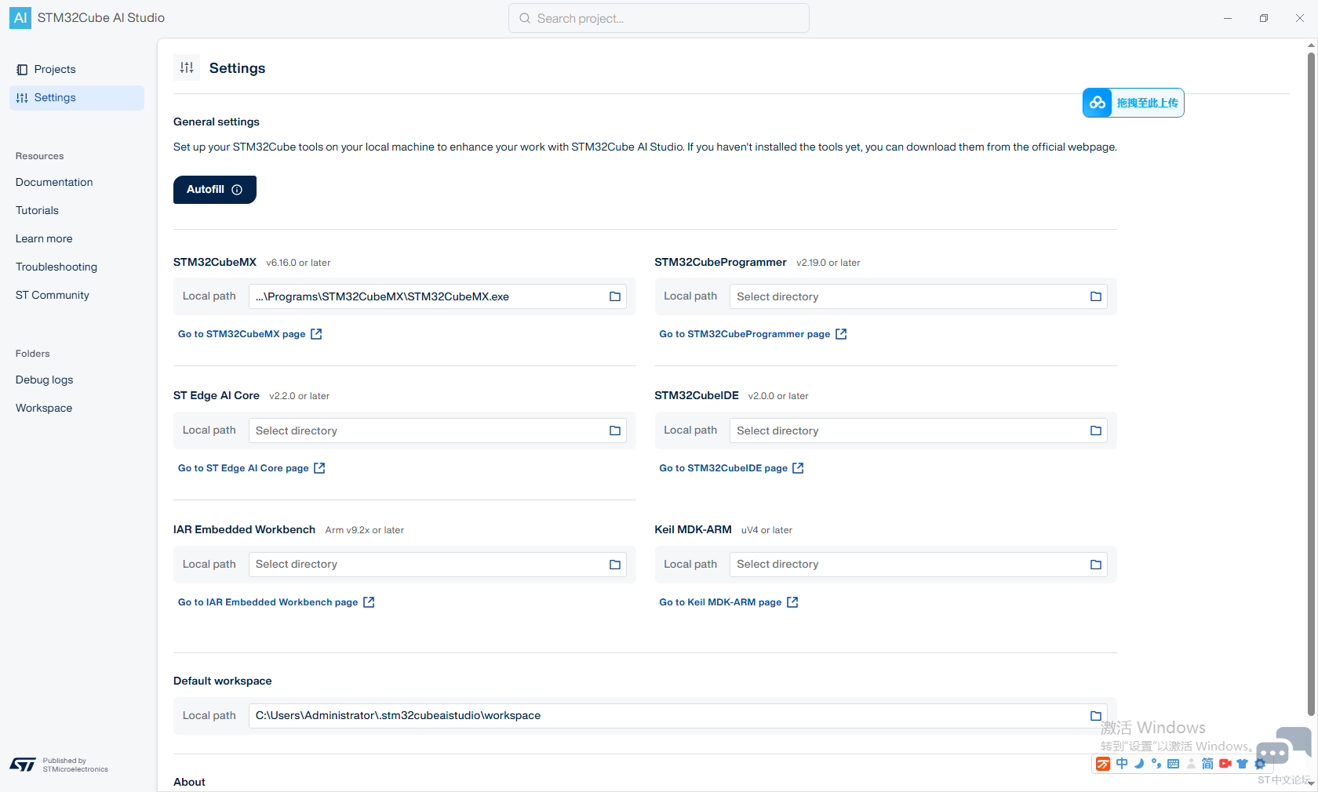Click the ST logo in the sidebar footer
The image size is (1318, 792).
coord(23,765)
